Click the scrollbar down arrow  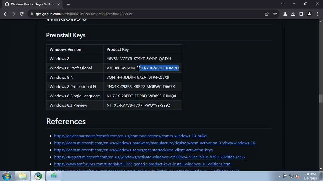click(321, 169)
